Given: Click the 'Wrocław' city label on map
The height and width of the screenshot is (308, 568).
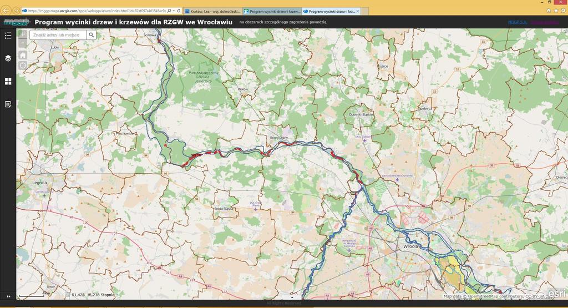Looking at the screenshot, I should 412,246.
